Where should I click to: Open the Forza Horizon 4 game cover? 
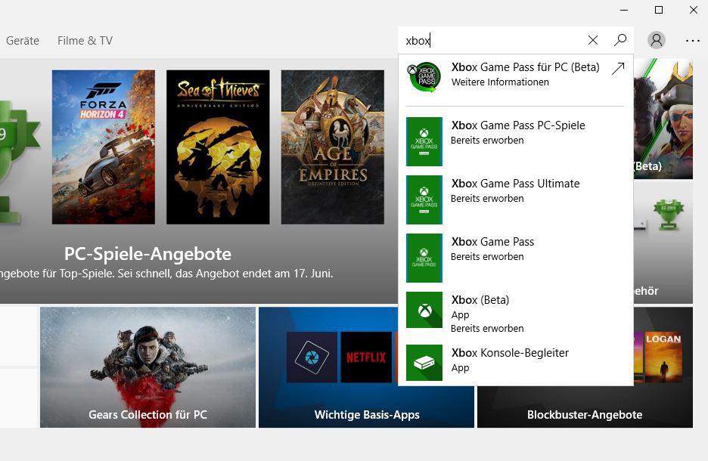click(x=104, y=147)
